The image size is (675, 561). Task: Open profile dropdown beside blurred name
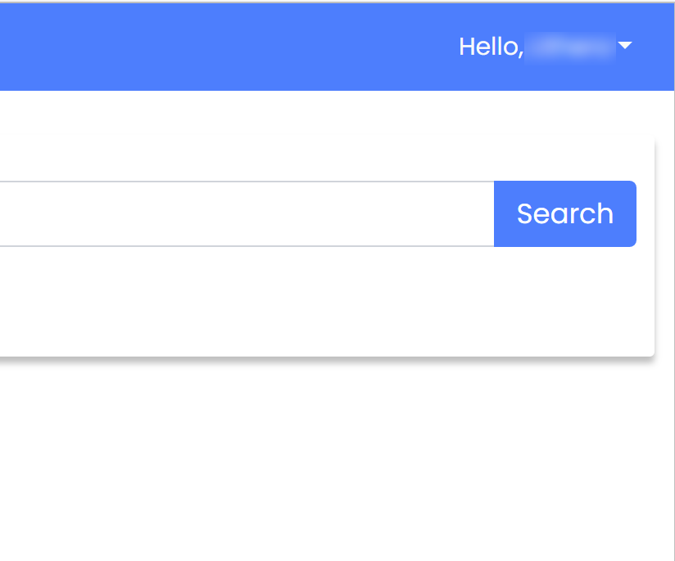point(625,45)
